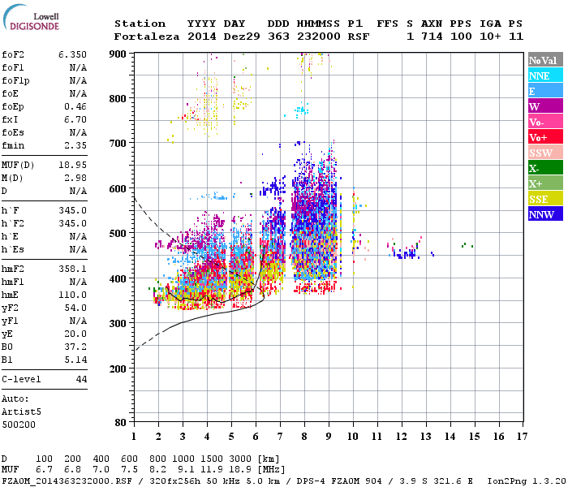Click the B1 value 5.14
Viewport: 568px width, 487px height.
point(75,360)
